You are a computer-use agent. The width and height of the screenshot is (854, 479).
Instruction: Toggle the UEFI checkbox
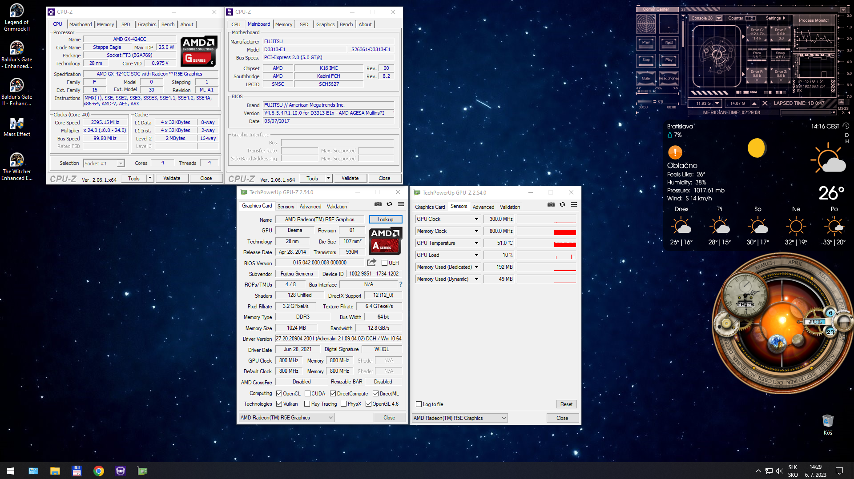[x=385, y=263]
